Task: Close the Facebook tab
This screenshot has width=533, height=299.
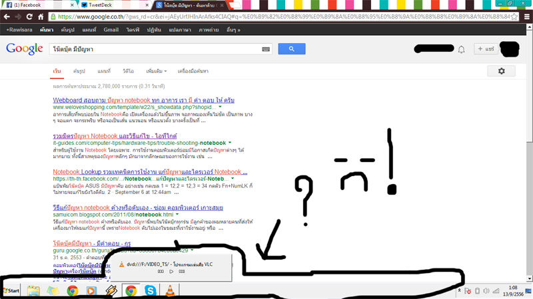Action: click(x=72, y=5)
